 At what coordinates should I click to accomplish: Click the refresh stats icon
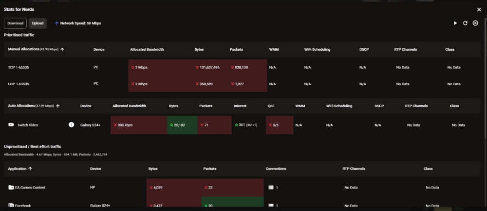pos(465,23)
